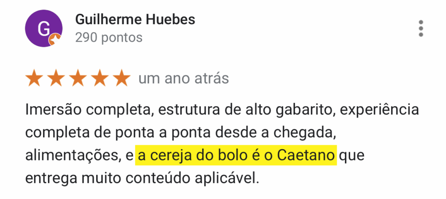Select the fifth rating star
This screenshot has width=446, height=199.
coord(122,79)
